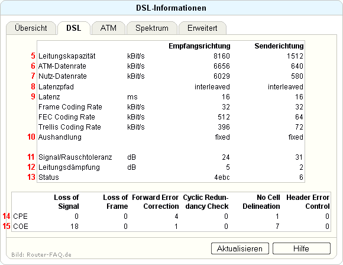343x265 pixels.
Task: Click the Aushandlung label
Action: coord(60,137)
